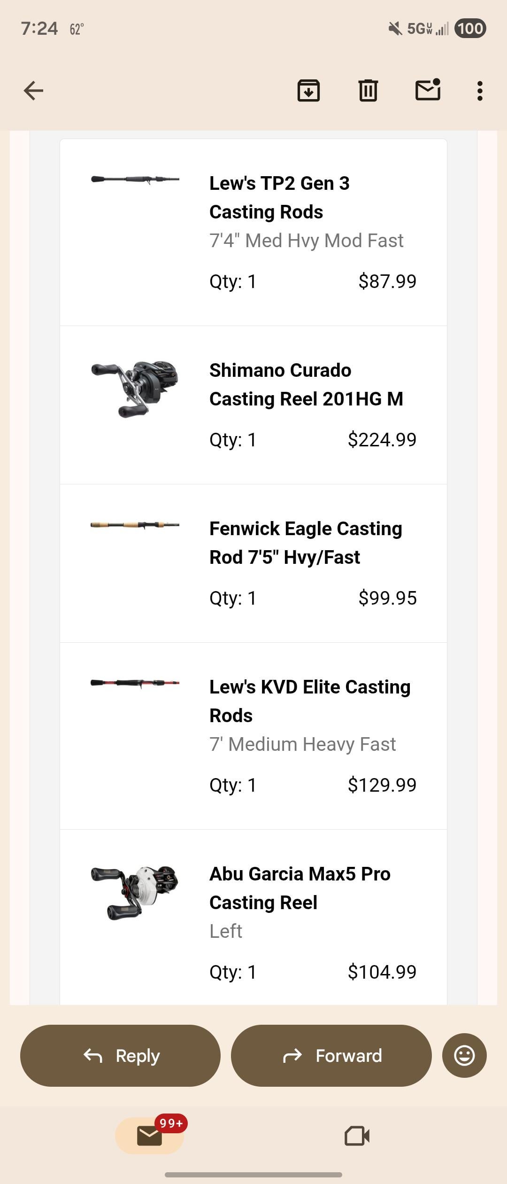
Task: Tap the back arrow
Action: pyautogui.click(x=33, y=91)
